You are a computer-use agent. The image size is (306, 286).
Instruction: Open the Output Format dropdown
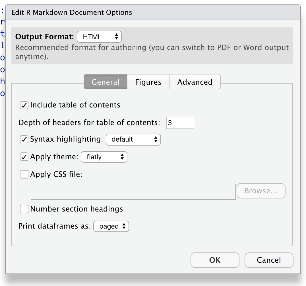[99, 37]
